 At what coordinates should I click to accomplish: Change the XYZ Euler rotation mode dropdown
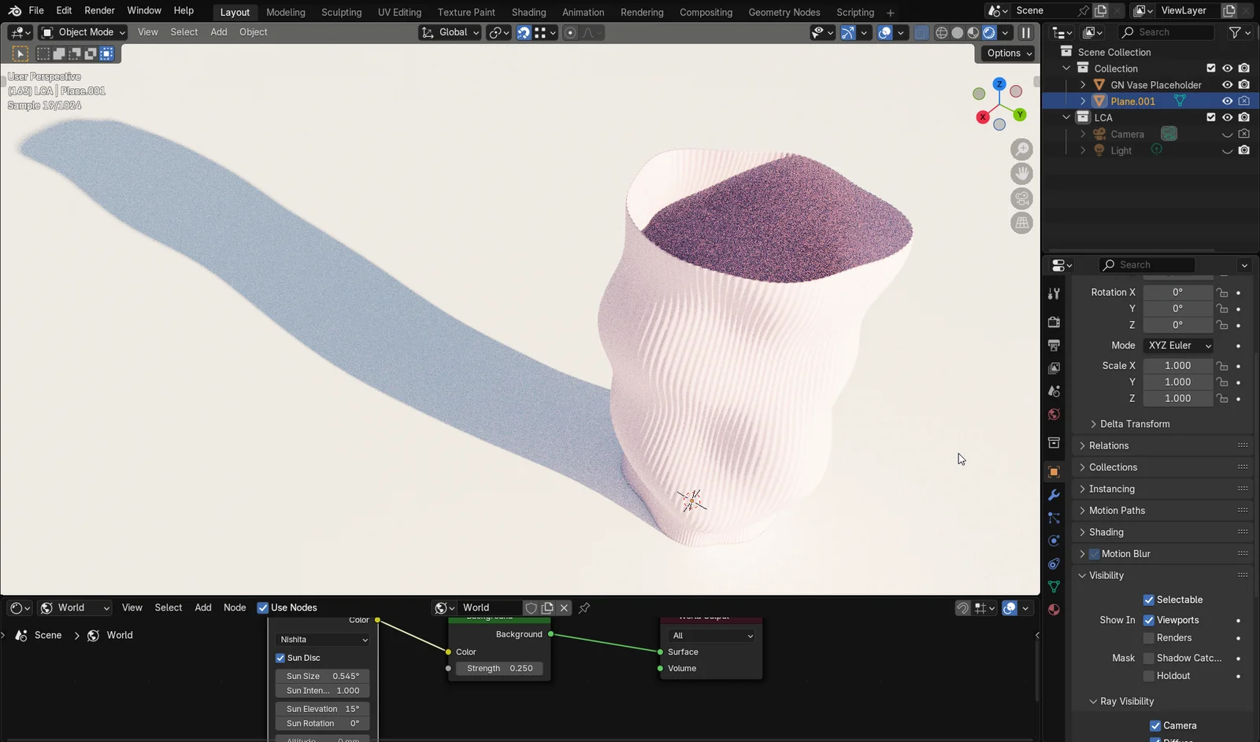1178,345
